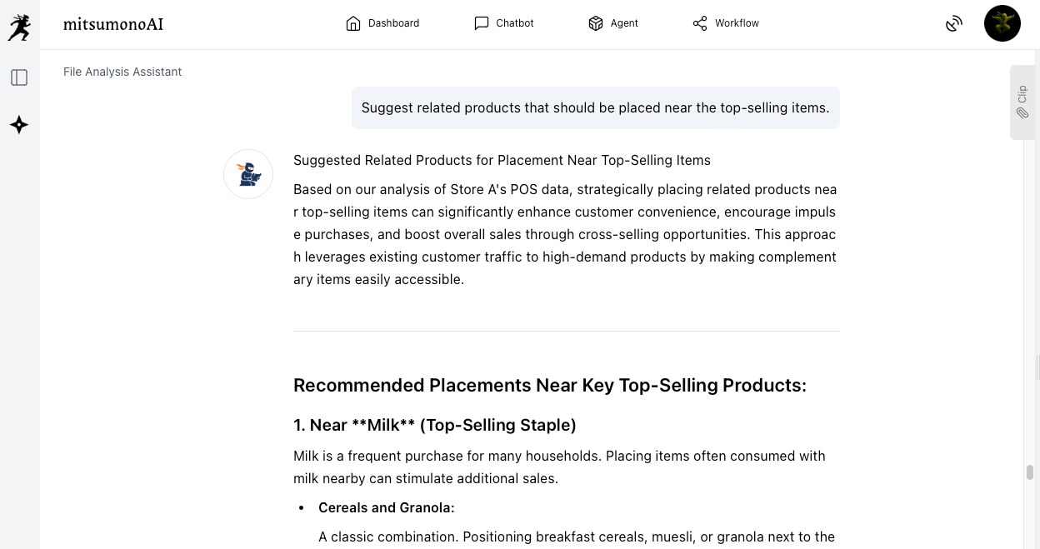Click the vertical scrollbar thumb
1040x549 pixels.
[x=1030, y=472]
